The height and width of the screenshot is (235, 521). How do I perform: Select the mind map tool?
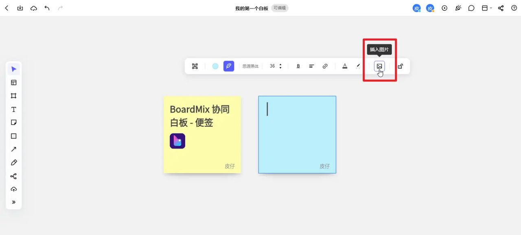pyautogui.click(x=14, y=176)
